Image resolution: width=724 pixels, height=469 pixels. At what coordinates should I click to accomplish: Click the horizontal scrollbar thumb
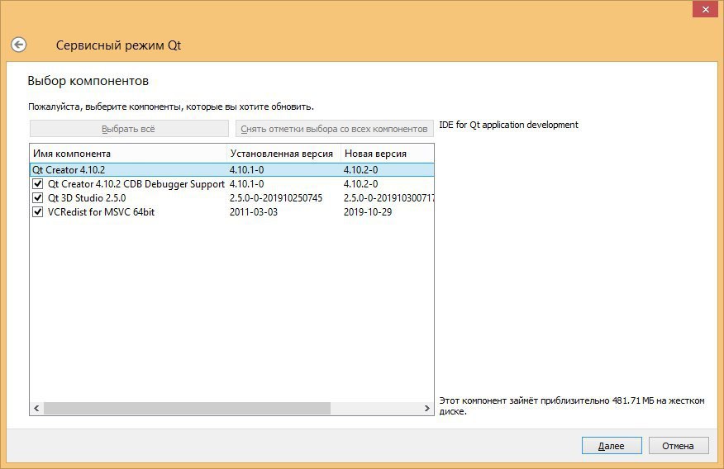click(x=187, y=408)
